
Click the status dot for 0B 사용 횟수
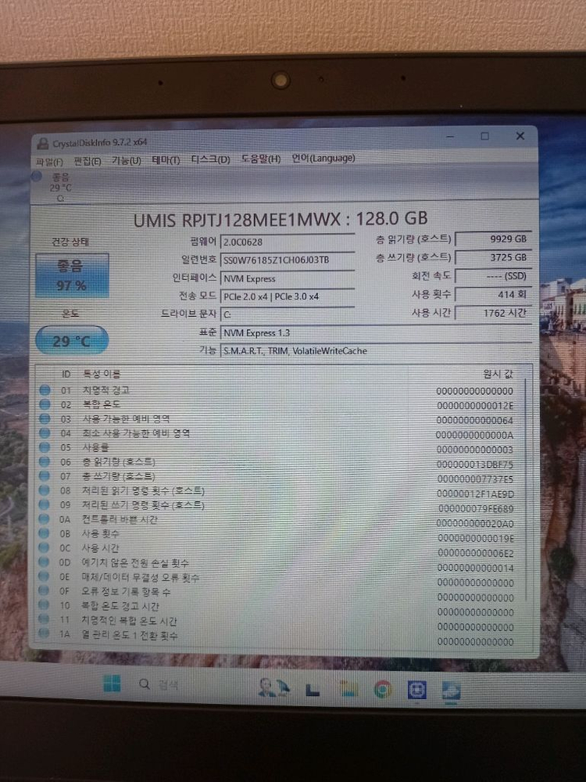tap(45, 533)
